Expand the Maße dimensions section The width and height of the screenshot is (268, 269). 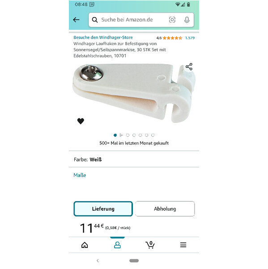(x=80, y=175)
